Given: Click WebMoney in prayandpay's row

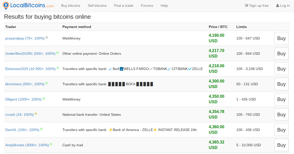Looking at the screenshot, I should (x=71, y=38).
